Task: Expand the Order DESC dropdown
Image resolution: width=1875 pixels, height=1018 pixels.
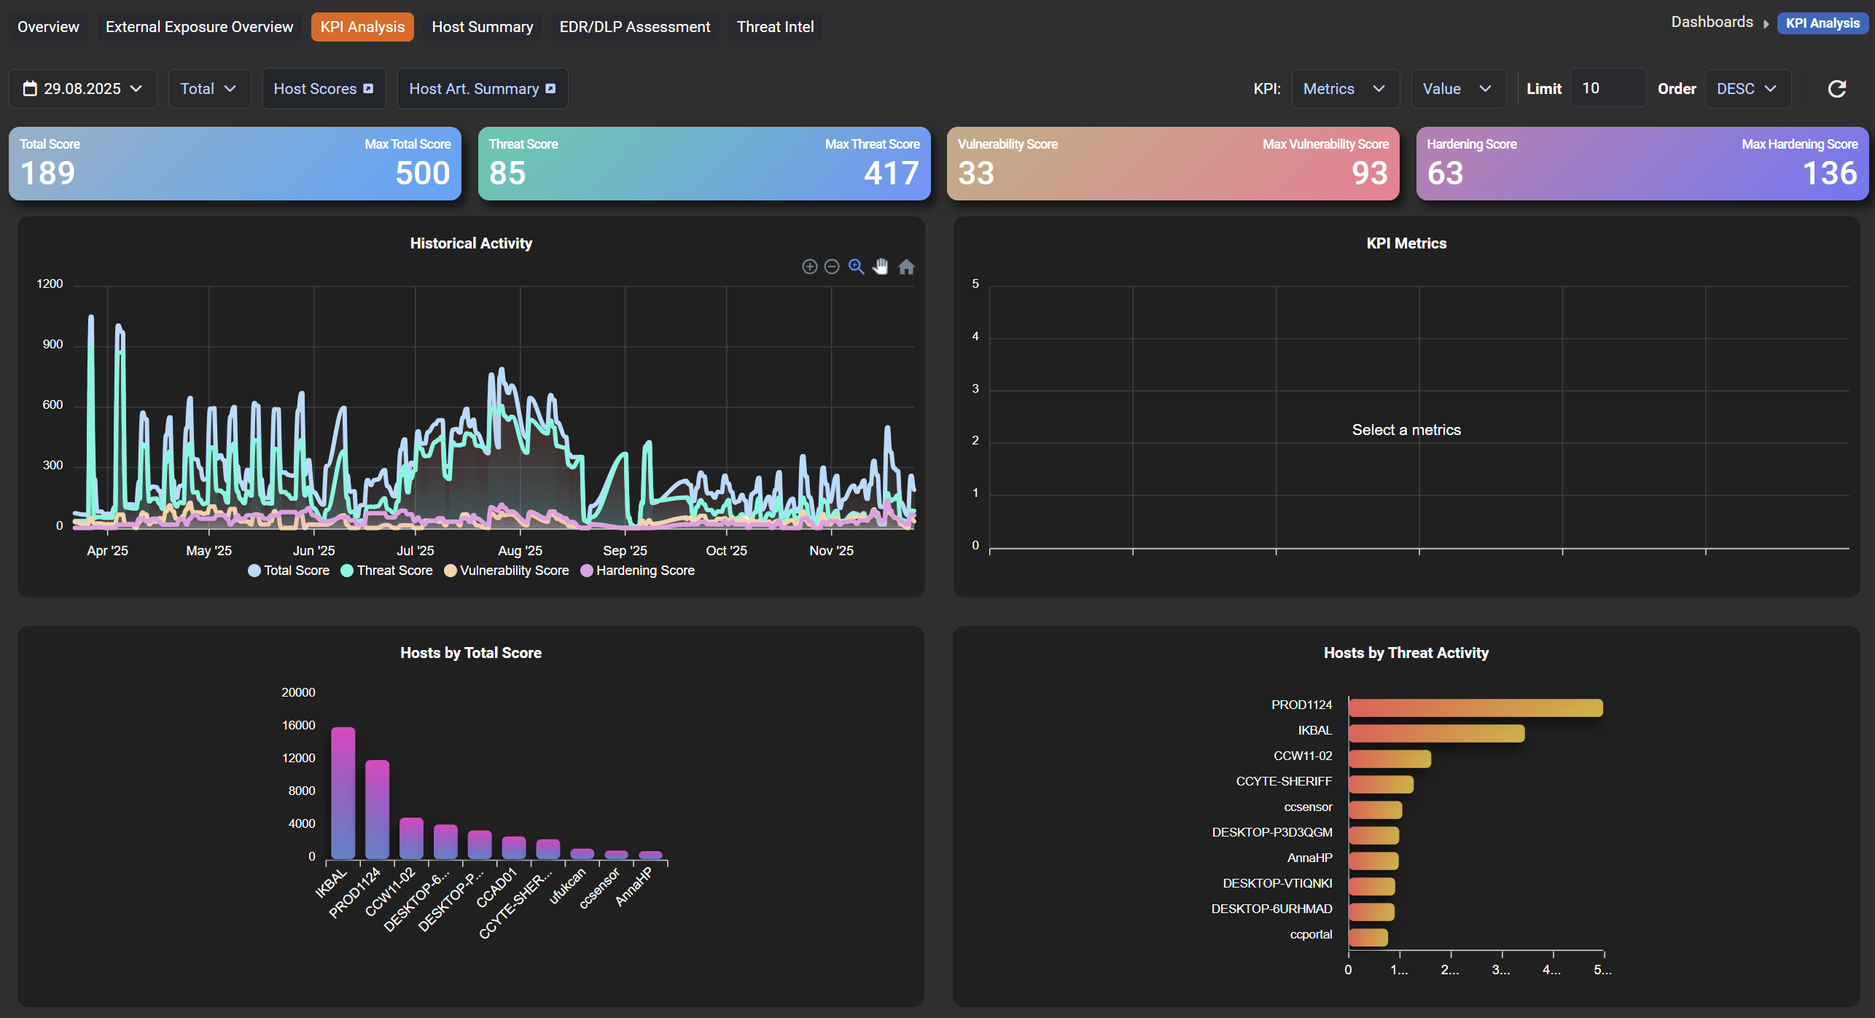Action: pos(1747,89)
